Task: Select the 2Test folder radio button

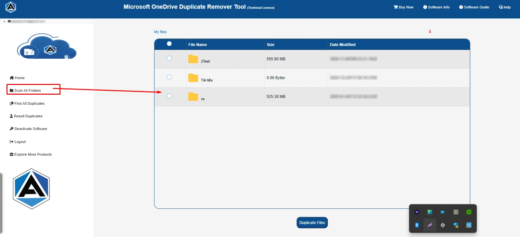Action: 169,58
